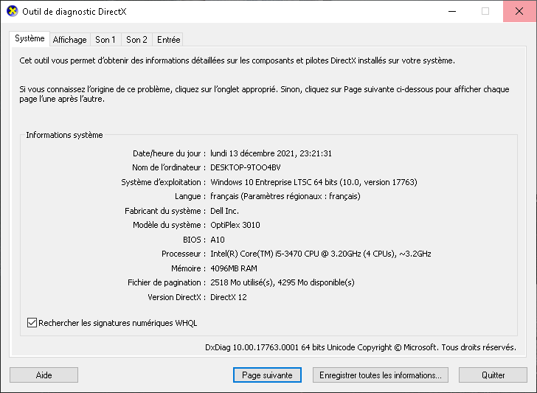
Task: Go to the Son 2 tab
Action: (x=136, y=40)
